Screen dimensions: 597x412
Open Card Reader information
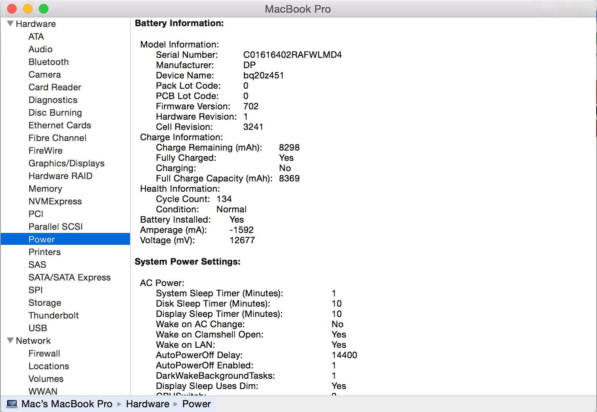pos(55,87)
